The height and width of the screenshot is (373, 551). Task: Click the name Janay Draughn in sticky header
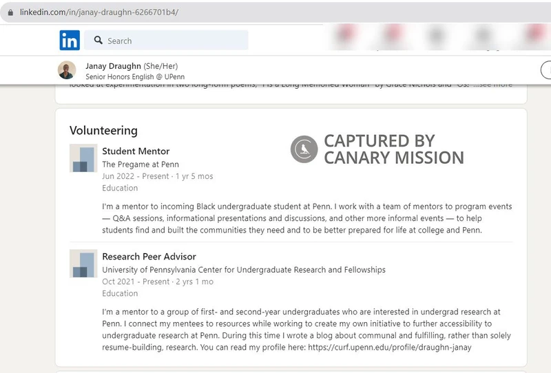point(113,66)
